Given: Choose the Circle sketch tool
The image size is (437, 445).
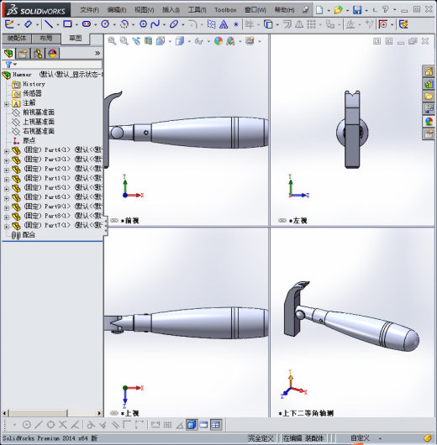Looking at the screenshot, I should click(105, 24).
